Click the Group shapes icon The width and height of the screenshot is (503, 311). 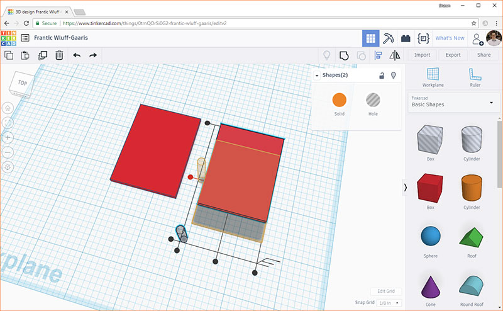(x=343, y=55)
